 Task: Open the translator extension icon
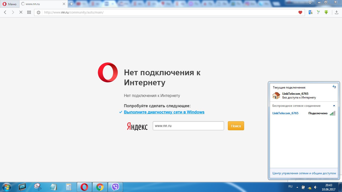(310, 12)
